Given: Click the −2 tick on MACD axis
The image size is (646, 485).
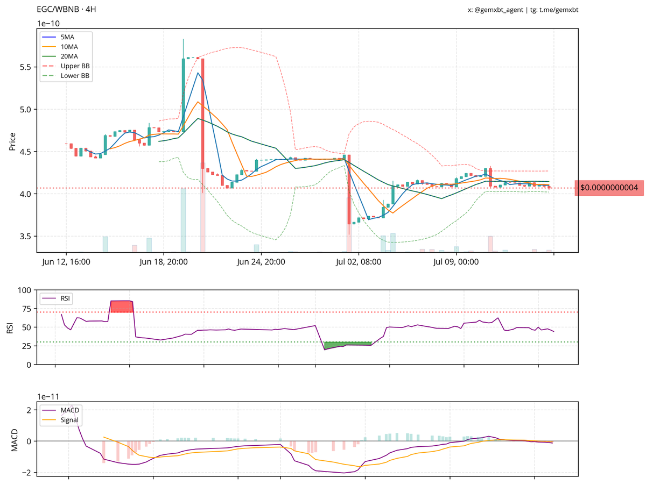Looking at the screenshot, I should (26, 473).
